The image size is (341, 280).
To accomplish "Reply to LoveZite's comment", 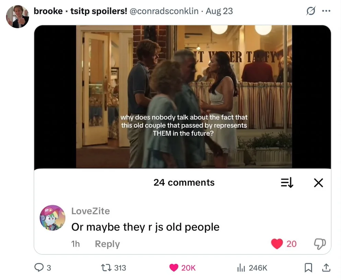I will tap(107, 244).
